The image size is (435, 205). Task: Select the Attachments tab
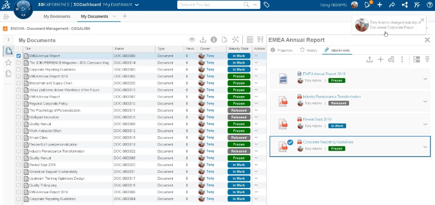tap(337, 50)
